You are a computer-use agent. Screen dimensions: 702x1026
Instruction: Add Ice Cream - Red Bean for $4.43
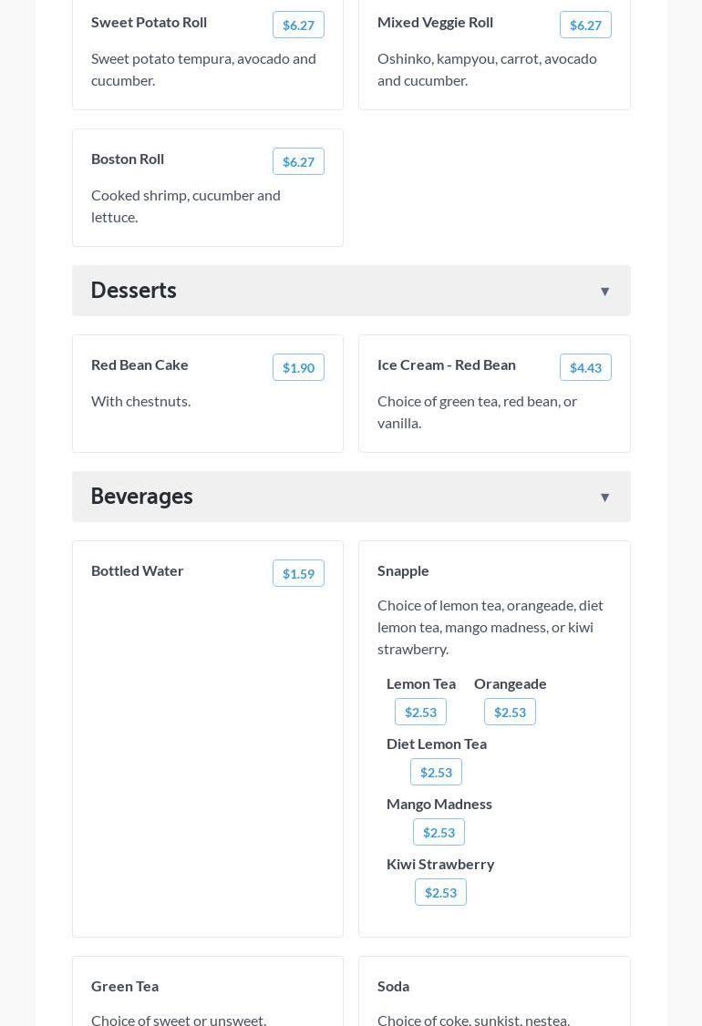click(585, 368)
